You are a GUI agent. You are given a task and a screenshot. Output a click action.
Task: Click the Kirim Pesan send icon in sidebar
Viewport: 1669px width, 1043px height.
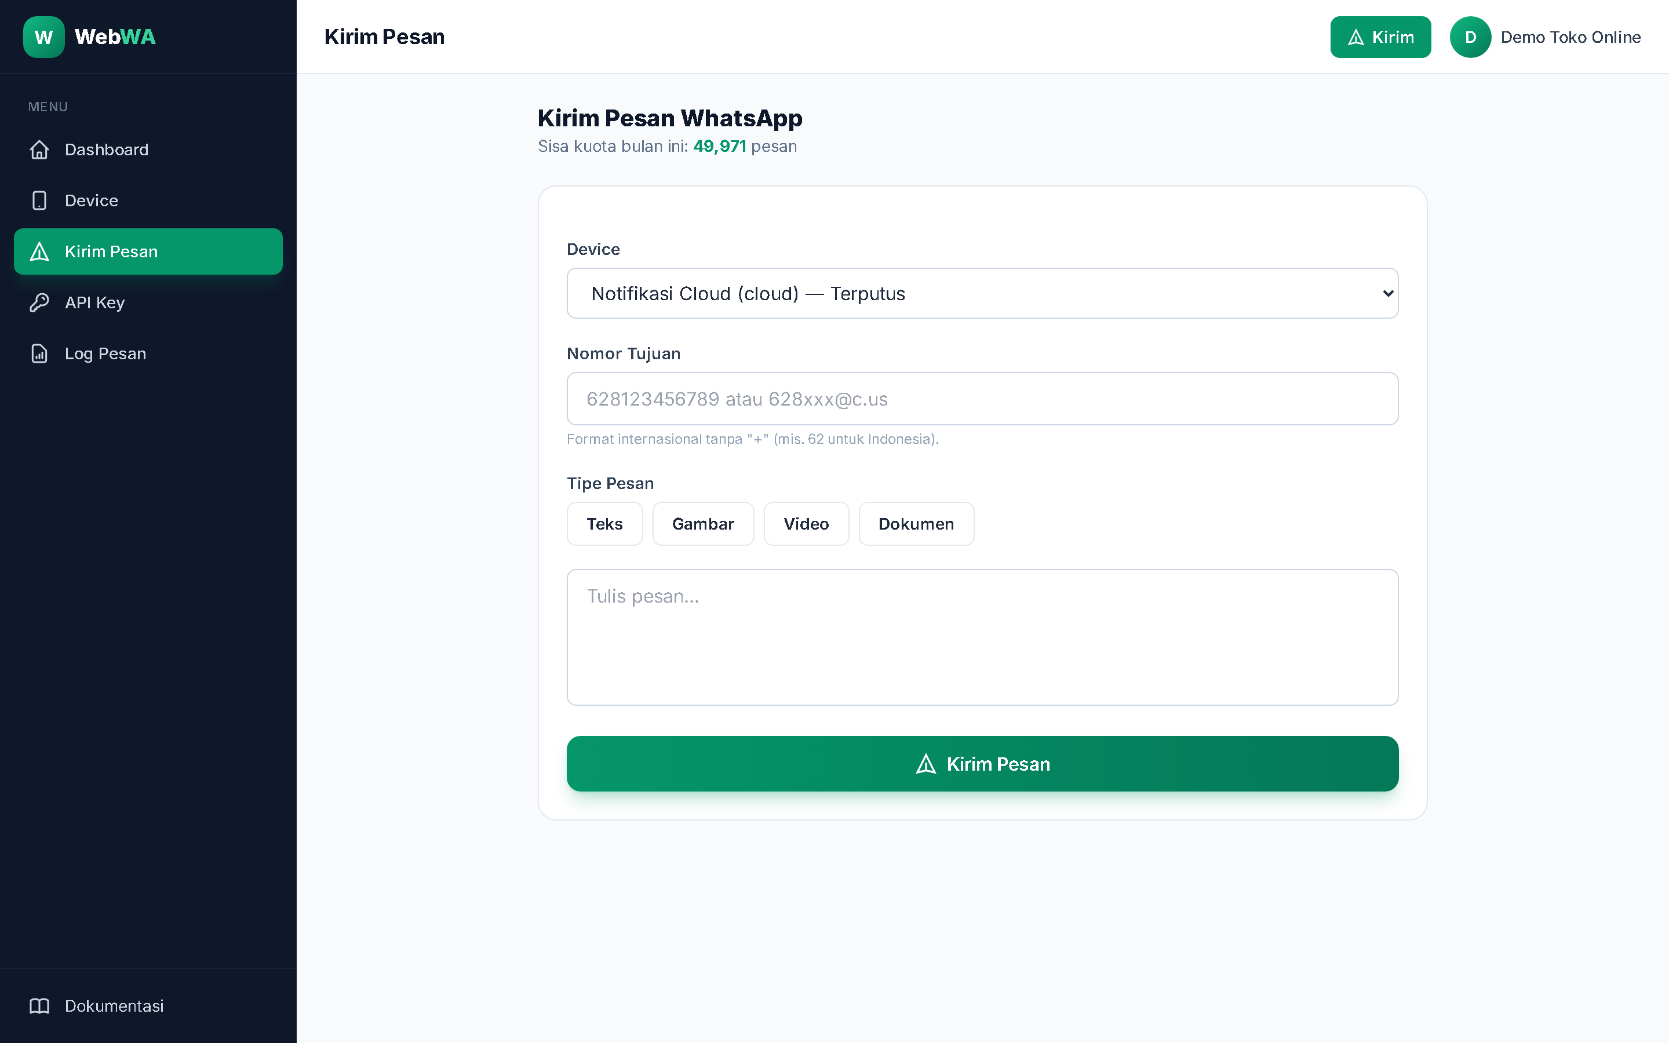point(39,252)
